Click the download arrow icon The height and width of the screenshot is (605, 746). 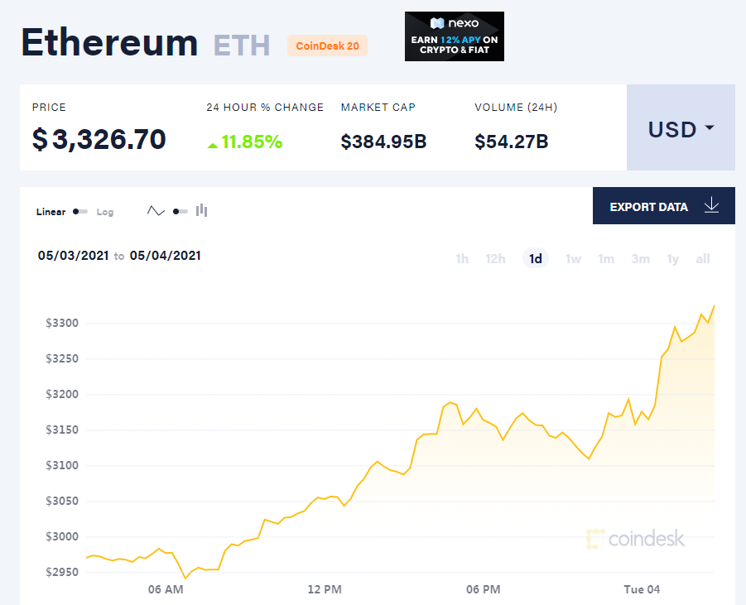click(x=711, y=206)
